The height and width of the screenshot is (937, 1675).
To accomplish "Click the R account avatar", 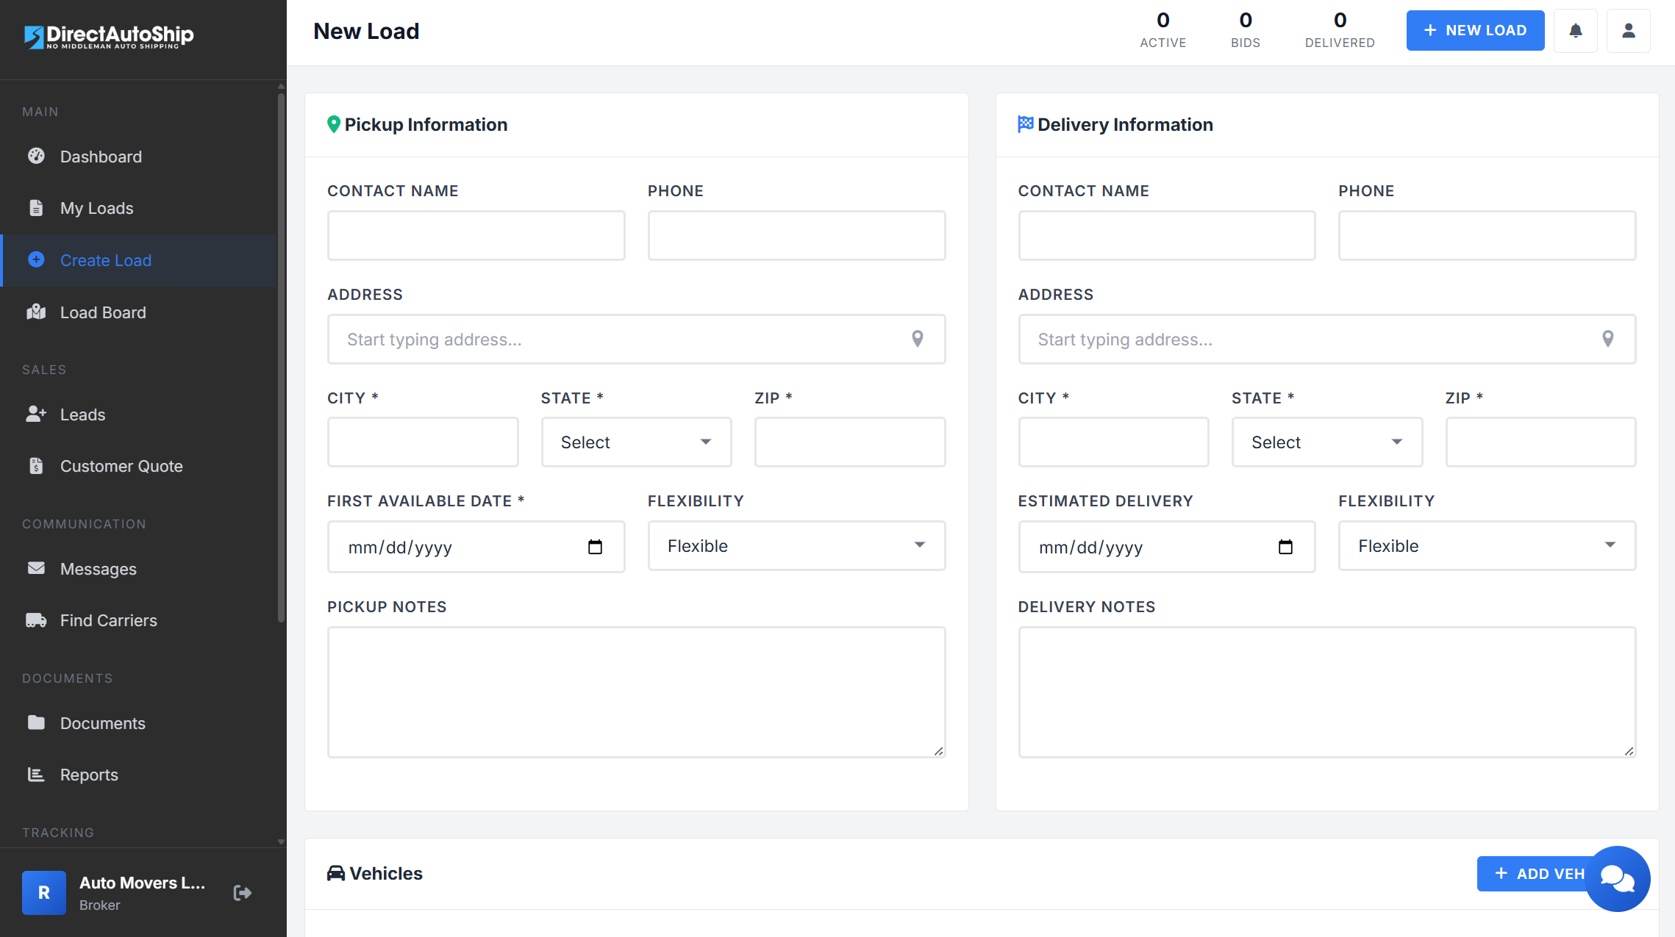I will click(44, 892).
